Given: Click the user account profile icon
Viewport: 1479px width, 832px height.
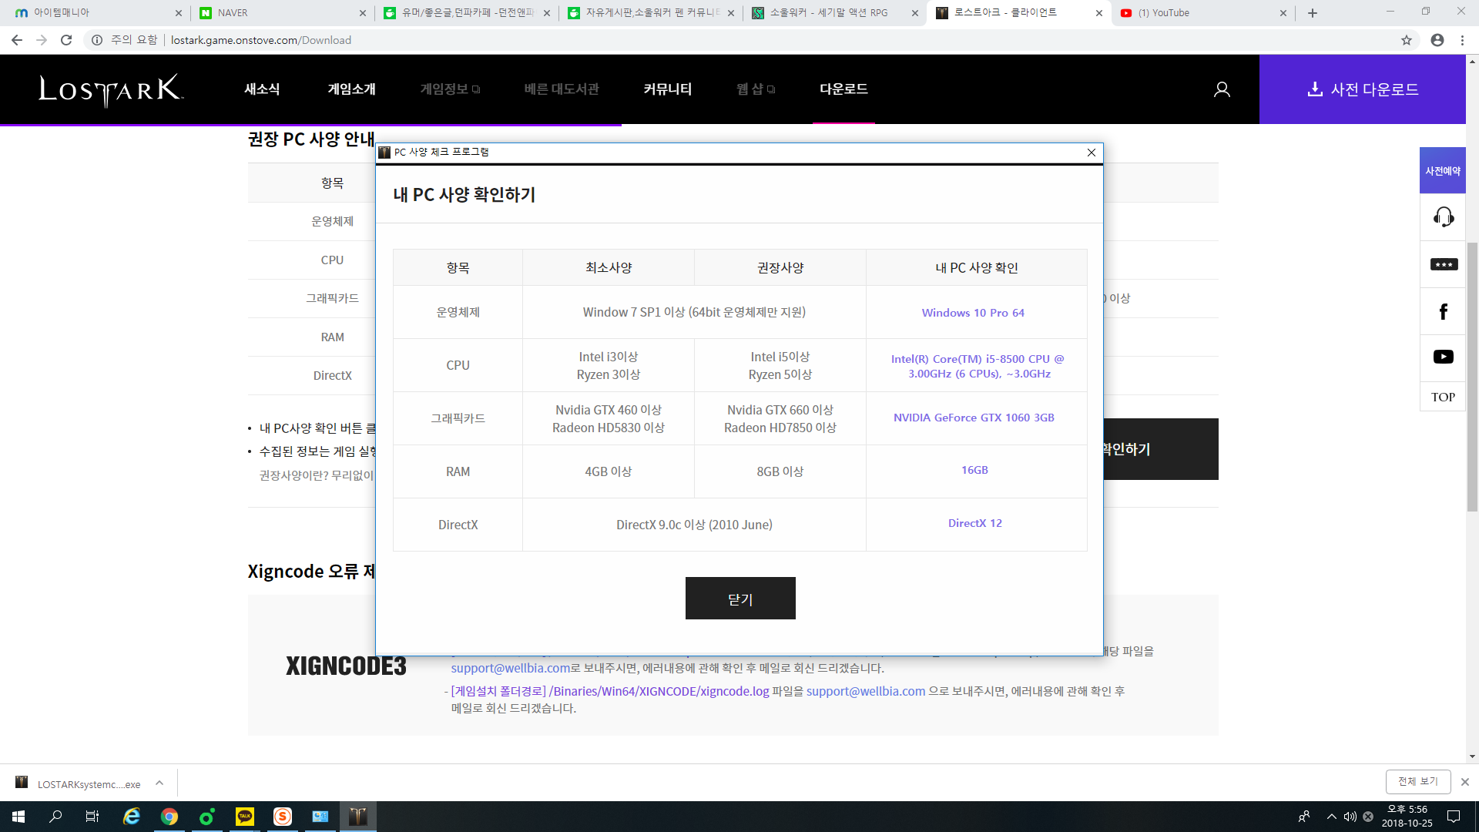Looking at the screenshot, I should pos(1222,89).
